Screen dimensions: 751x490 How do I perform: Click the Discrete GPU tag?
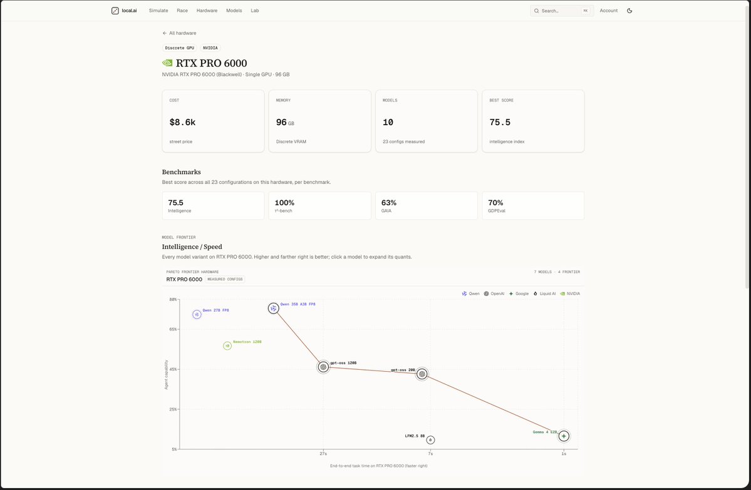point(180,48)
